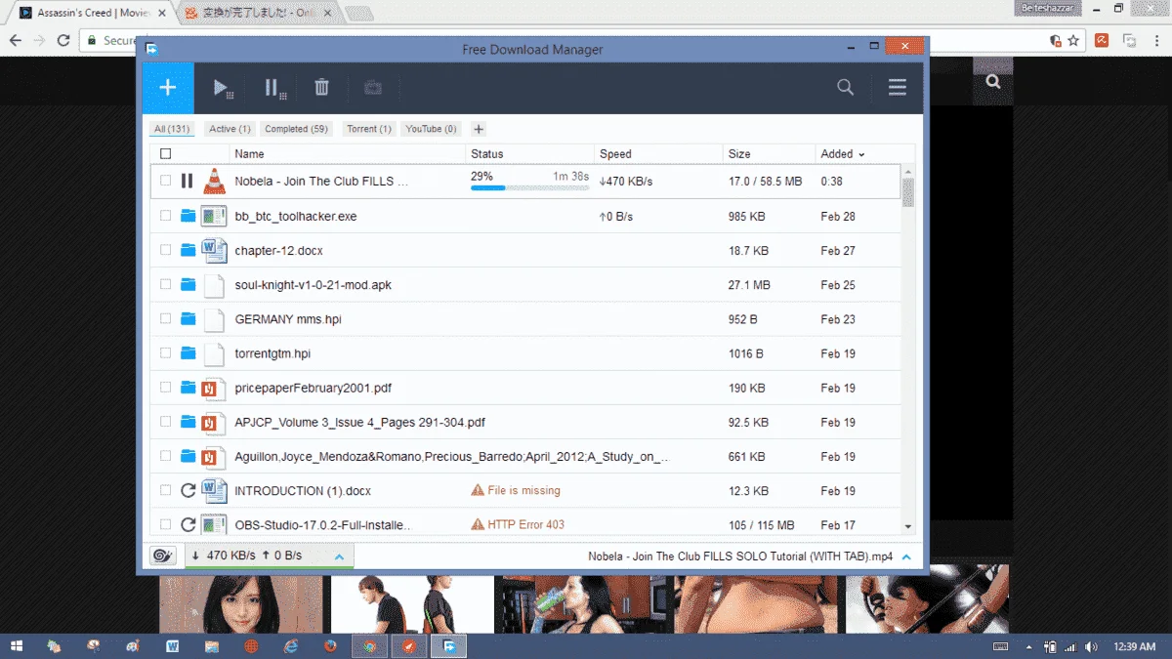Sort list by Name column header
1172x659 pixels.
249,154
